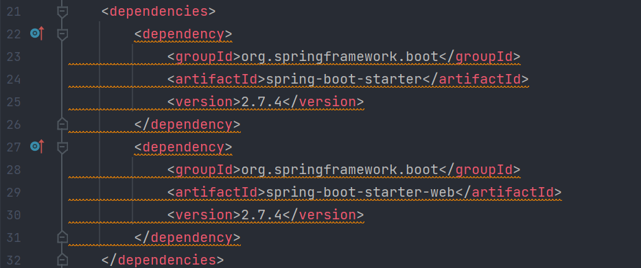The image size is (641, 268).
Task: Click the opening groupId tag on line 23
Action: [205, 56]
